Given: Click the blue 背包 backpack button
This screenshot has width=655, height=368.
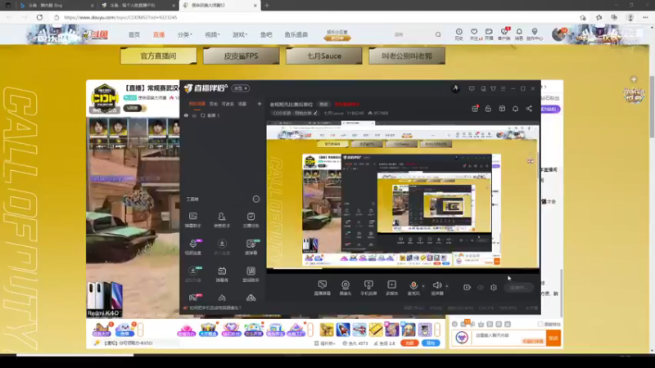Looking at the screenshot, I should tap(431, 343).
